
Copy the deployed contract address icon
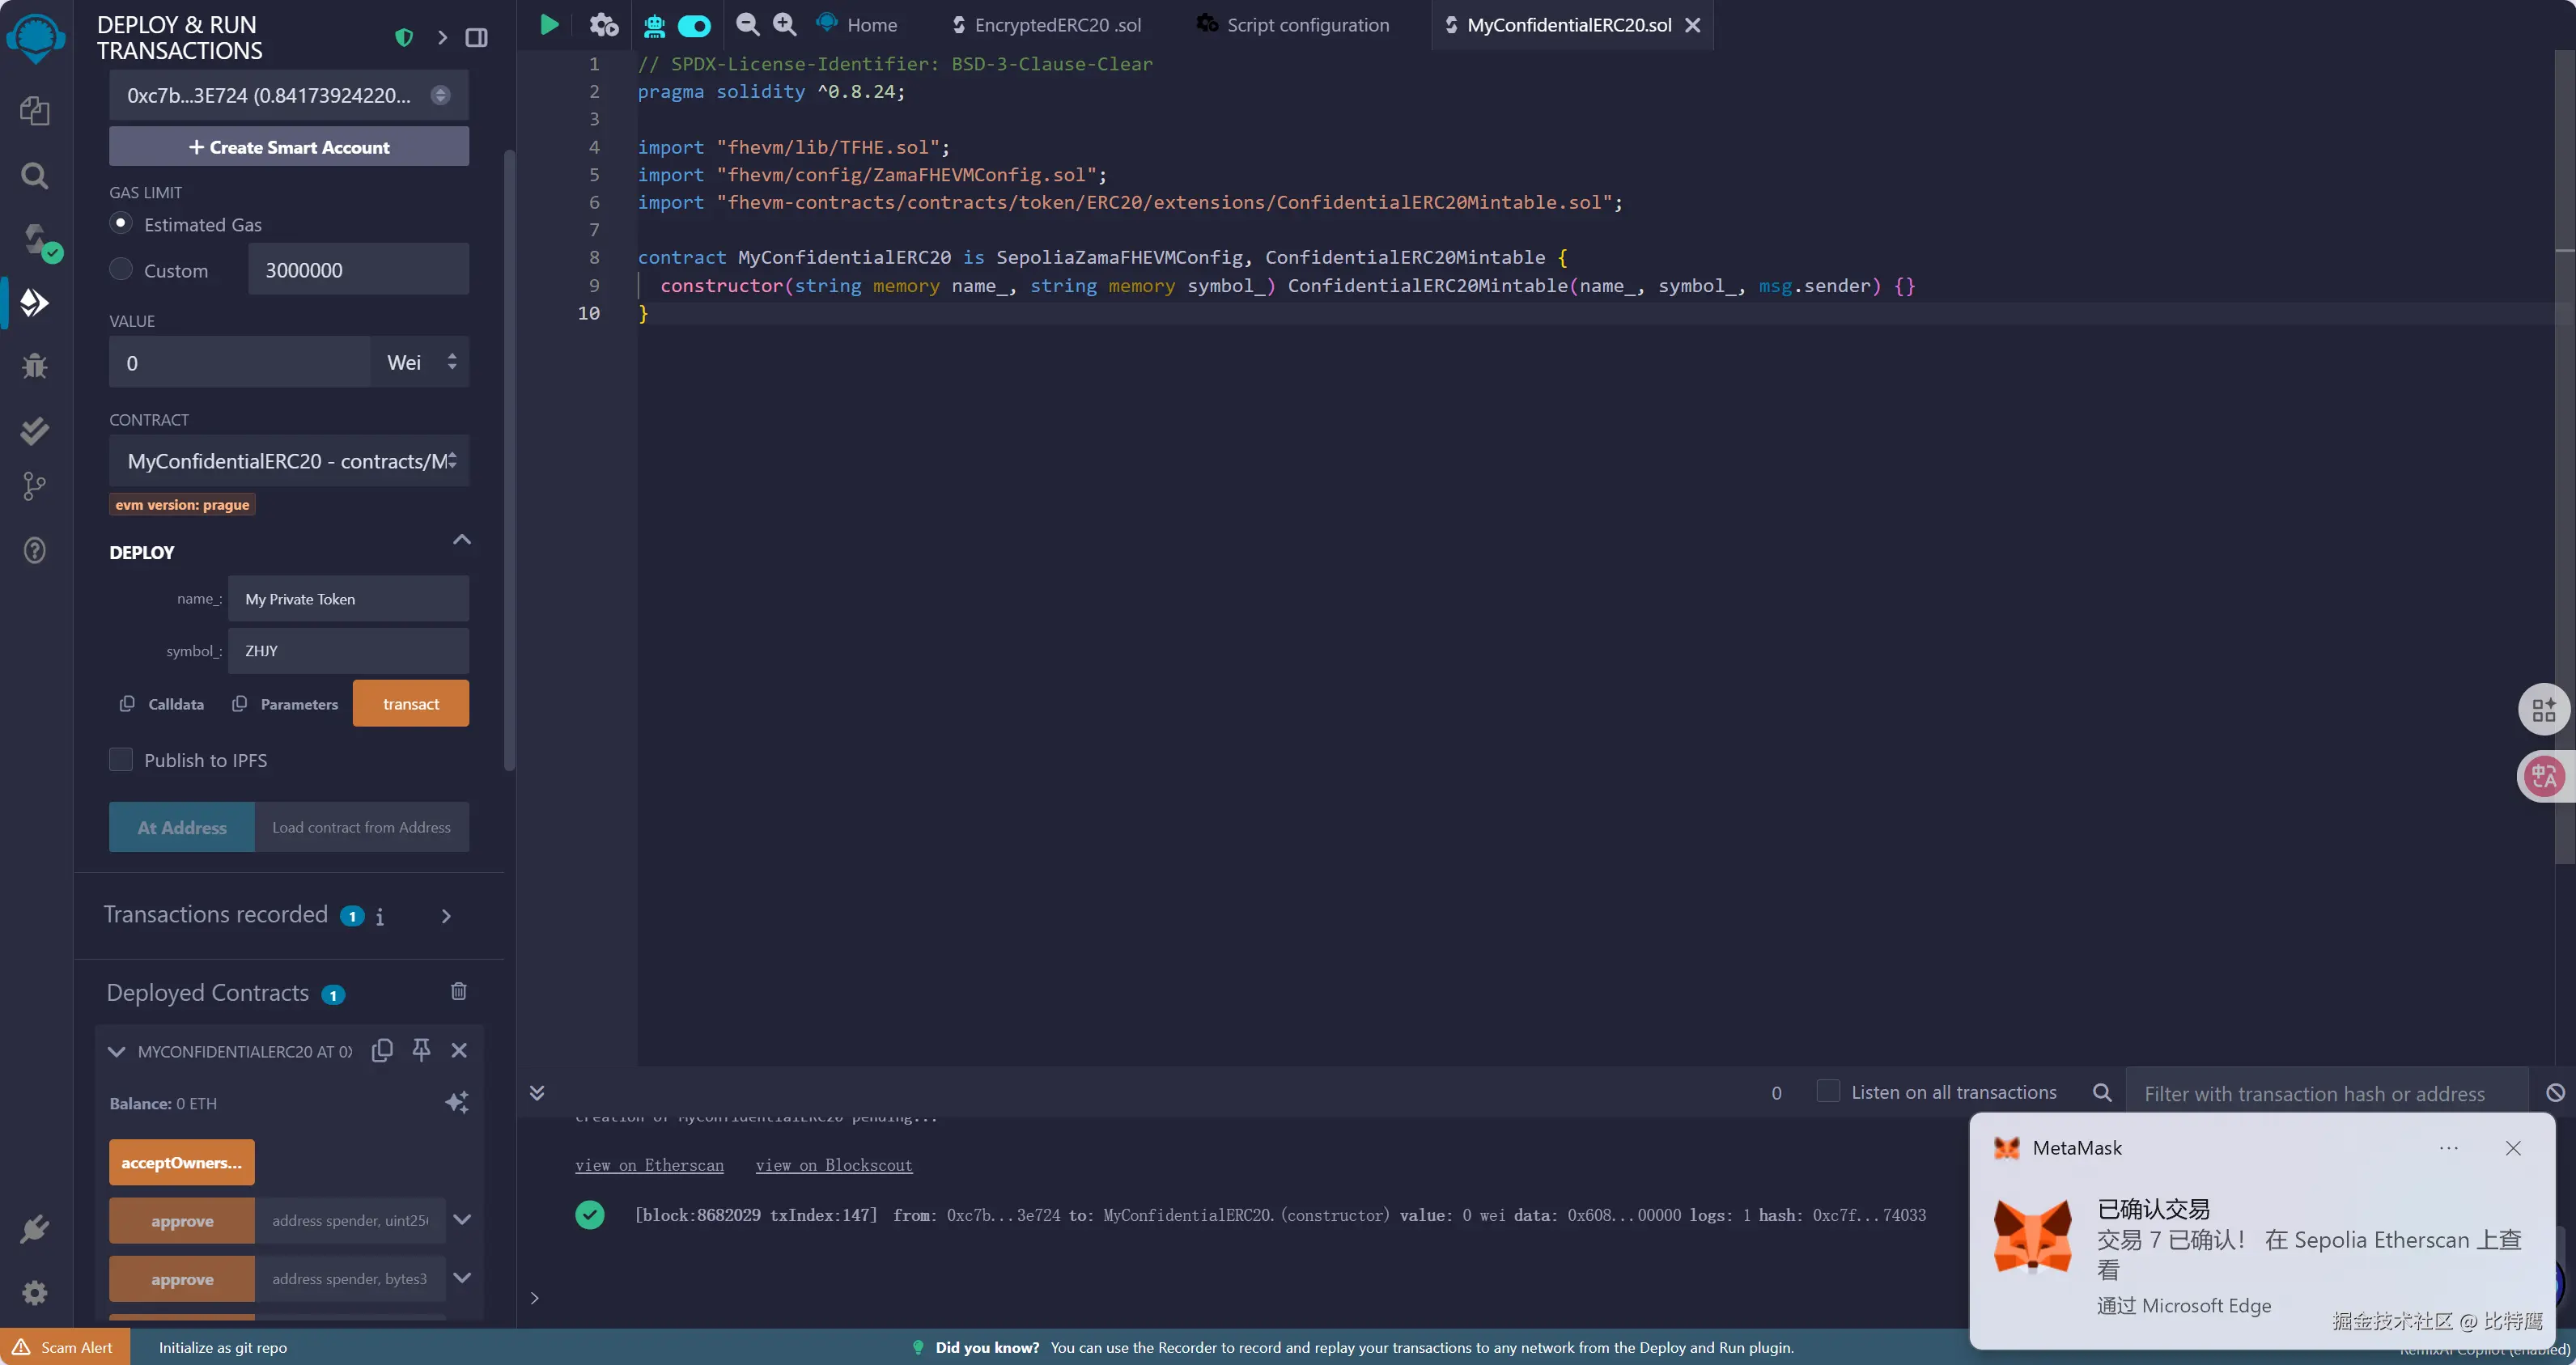coord(382,1050)
